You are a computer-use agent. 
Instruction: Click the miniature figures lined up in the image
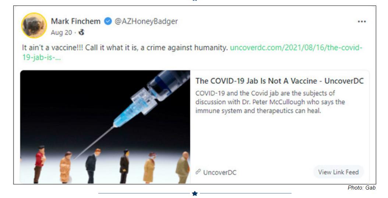[x=112, y=165]
